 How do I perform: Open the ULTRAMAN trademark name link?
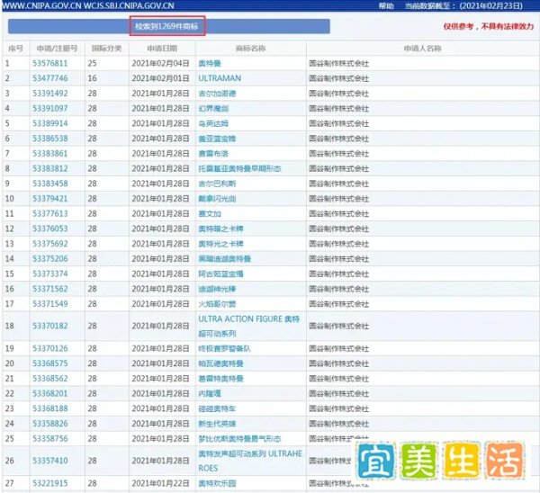click(220, 78)
